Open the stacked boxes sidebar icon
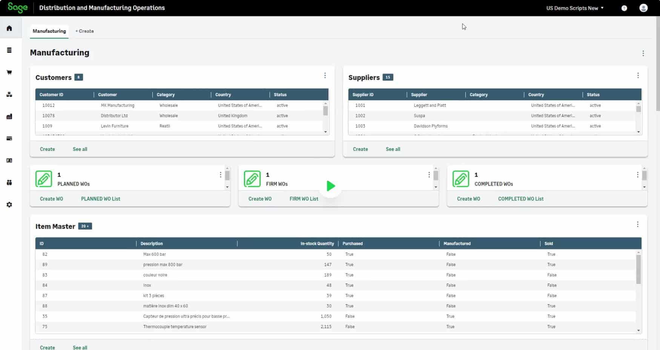This screenshot has height=350, width=660. click(9, 94)
